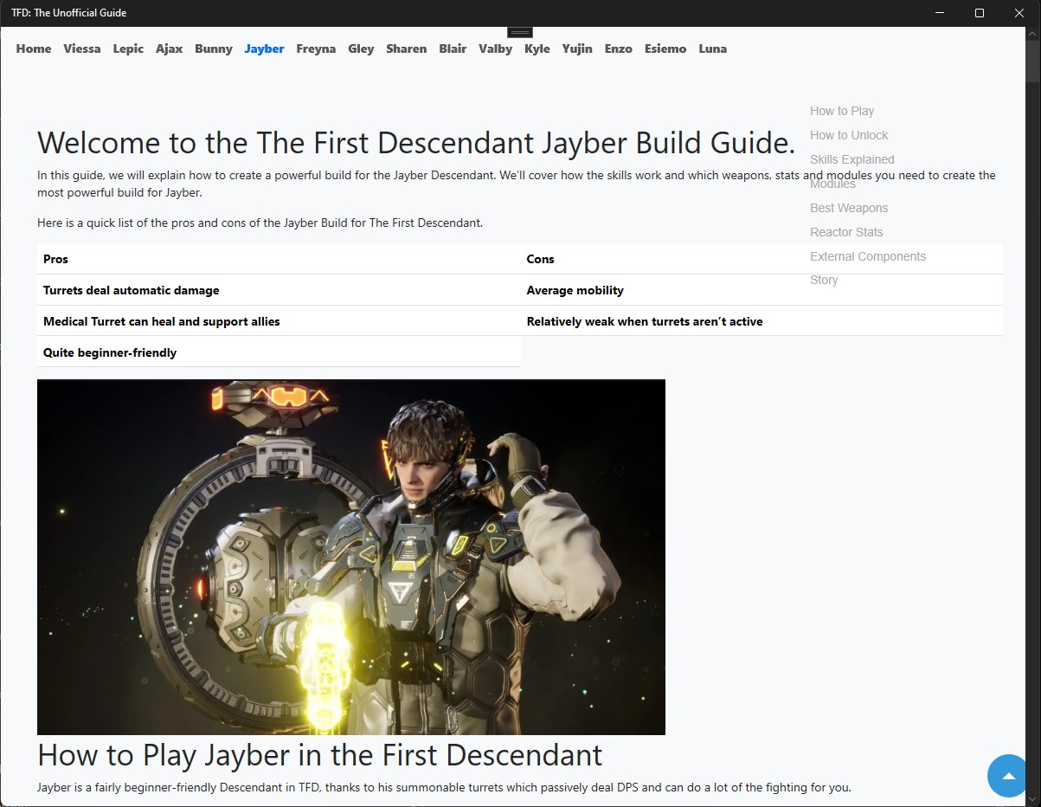Image resolution: width=1041 pixels, height=807 pixels.
Task: Click 'How to Play Jayber' section heading
Action: tap(320, 755)
